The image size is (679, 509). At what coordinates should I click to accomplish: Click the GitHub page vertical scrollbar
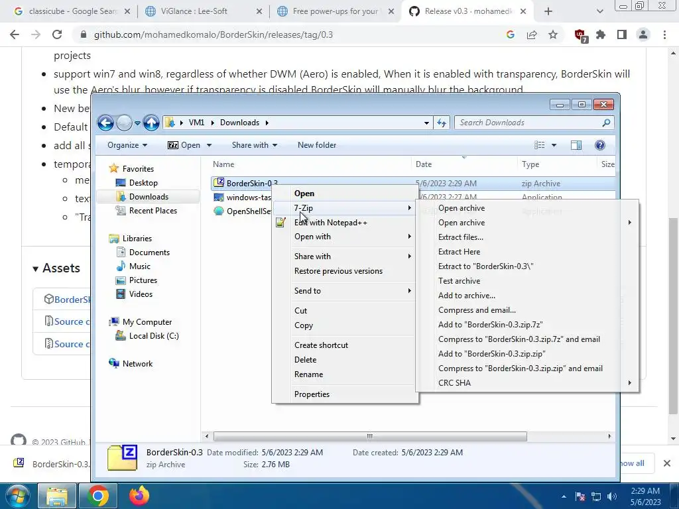tap(673, 315)
